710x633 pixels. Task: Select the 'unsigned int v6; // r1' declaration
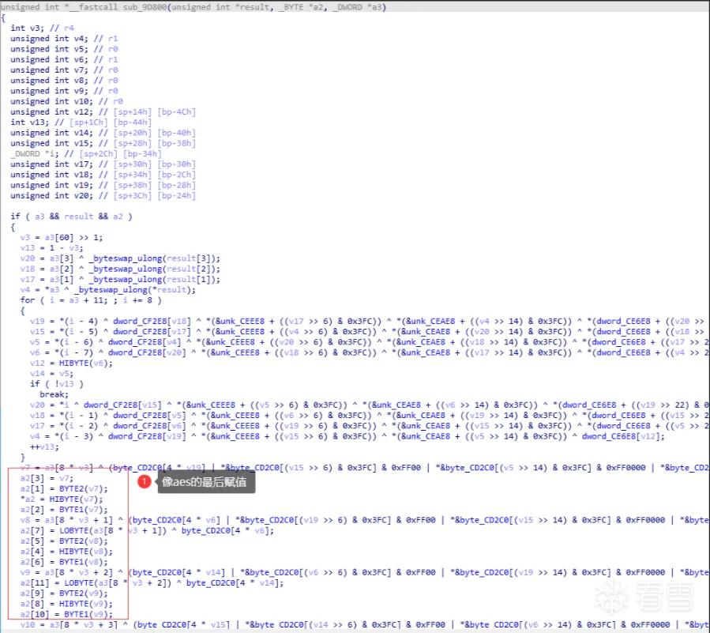[64, 59]
